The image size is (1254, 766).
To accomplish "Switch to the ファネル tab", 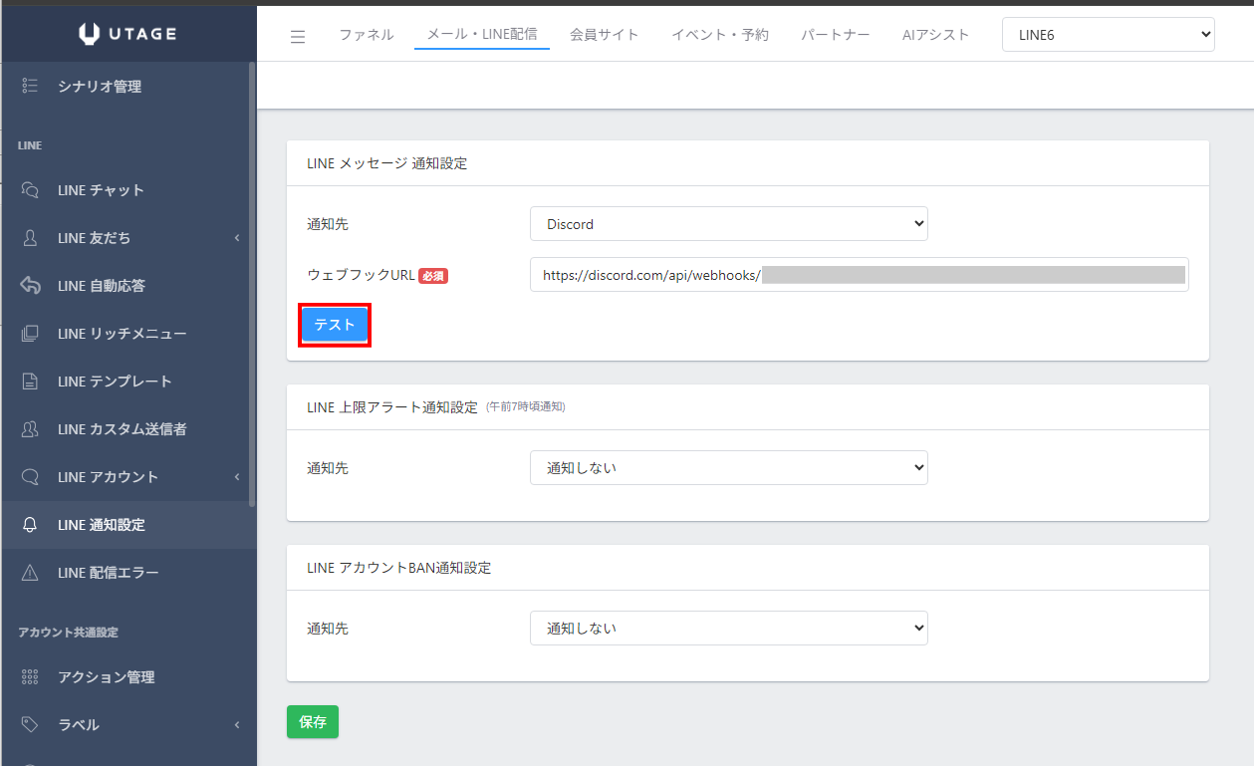I will click(366, 35).
